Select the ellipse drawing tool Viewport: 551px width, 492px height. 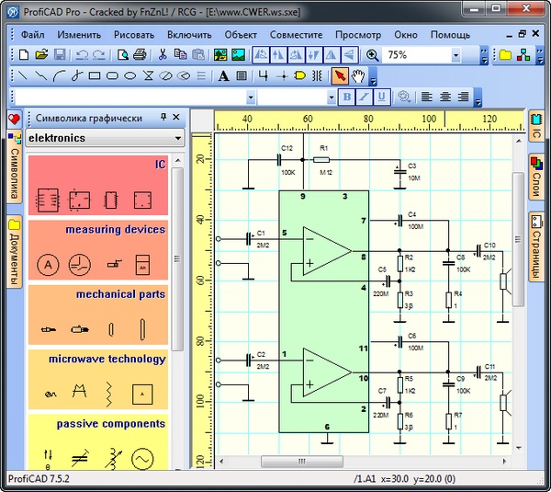[130, 76]
